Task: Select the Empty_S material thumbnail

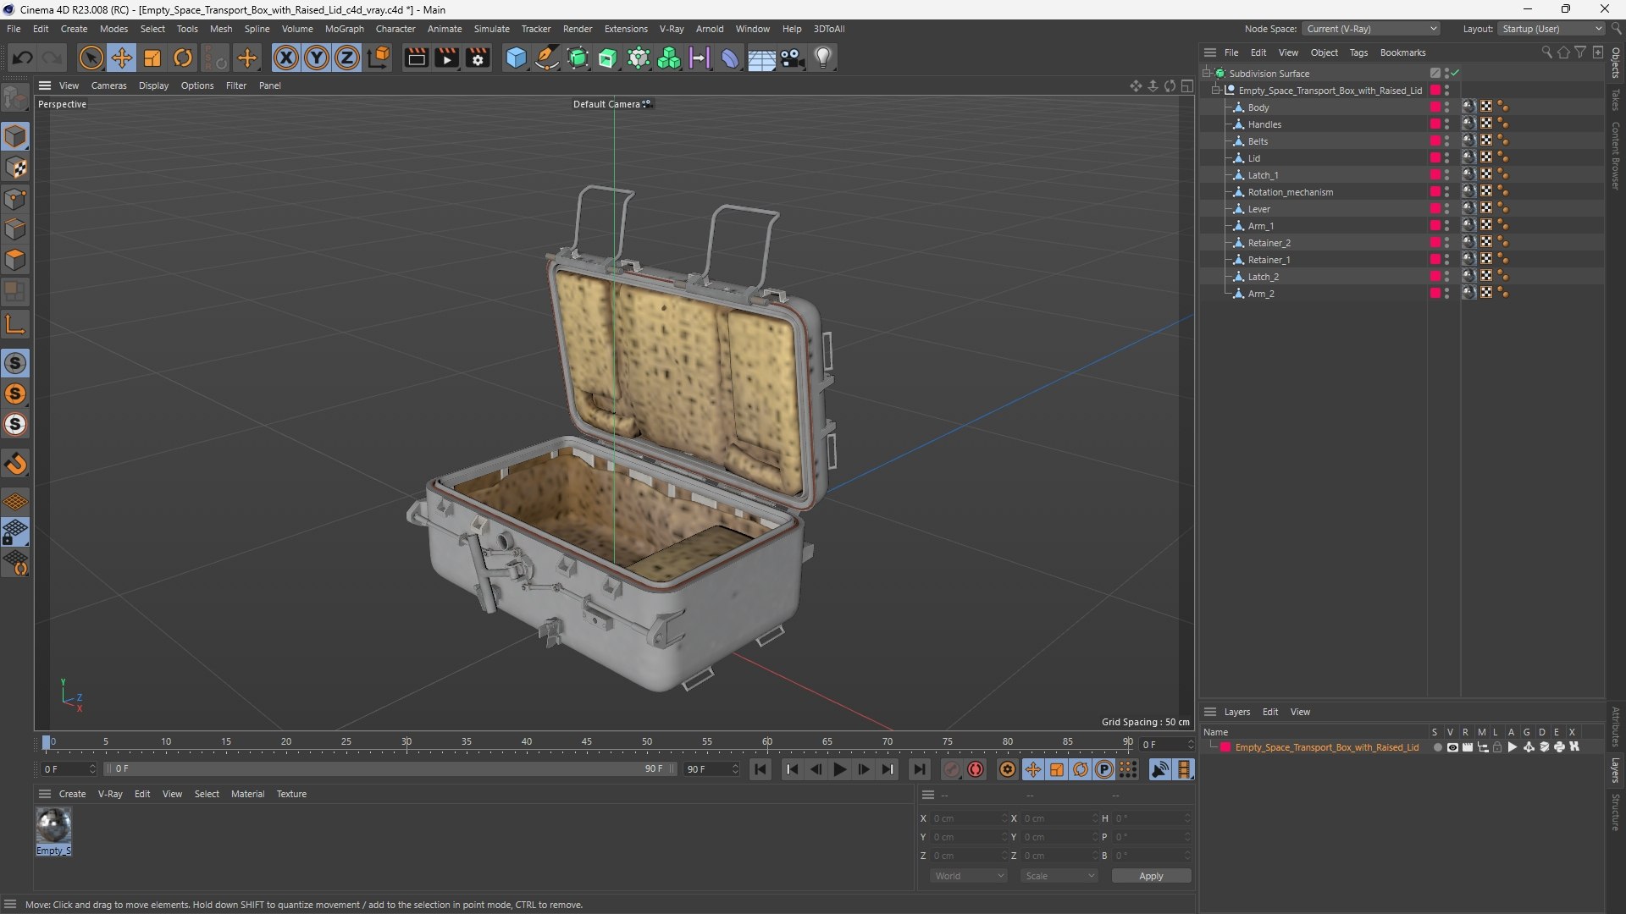Action: pos(53,825)
